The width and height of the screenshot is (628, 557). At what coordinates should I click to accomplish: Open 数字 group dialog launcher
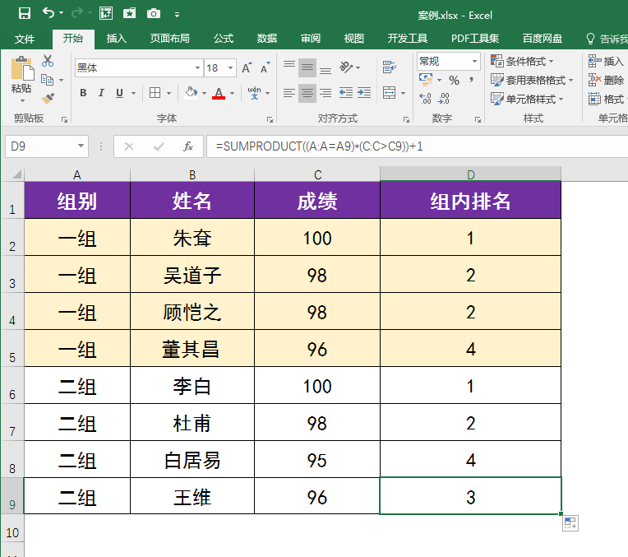click(x=478, y=119)
